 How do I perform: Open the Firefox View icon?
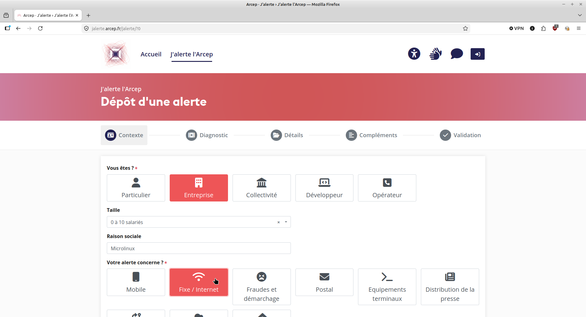point(6,15)
